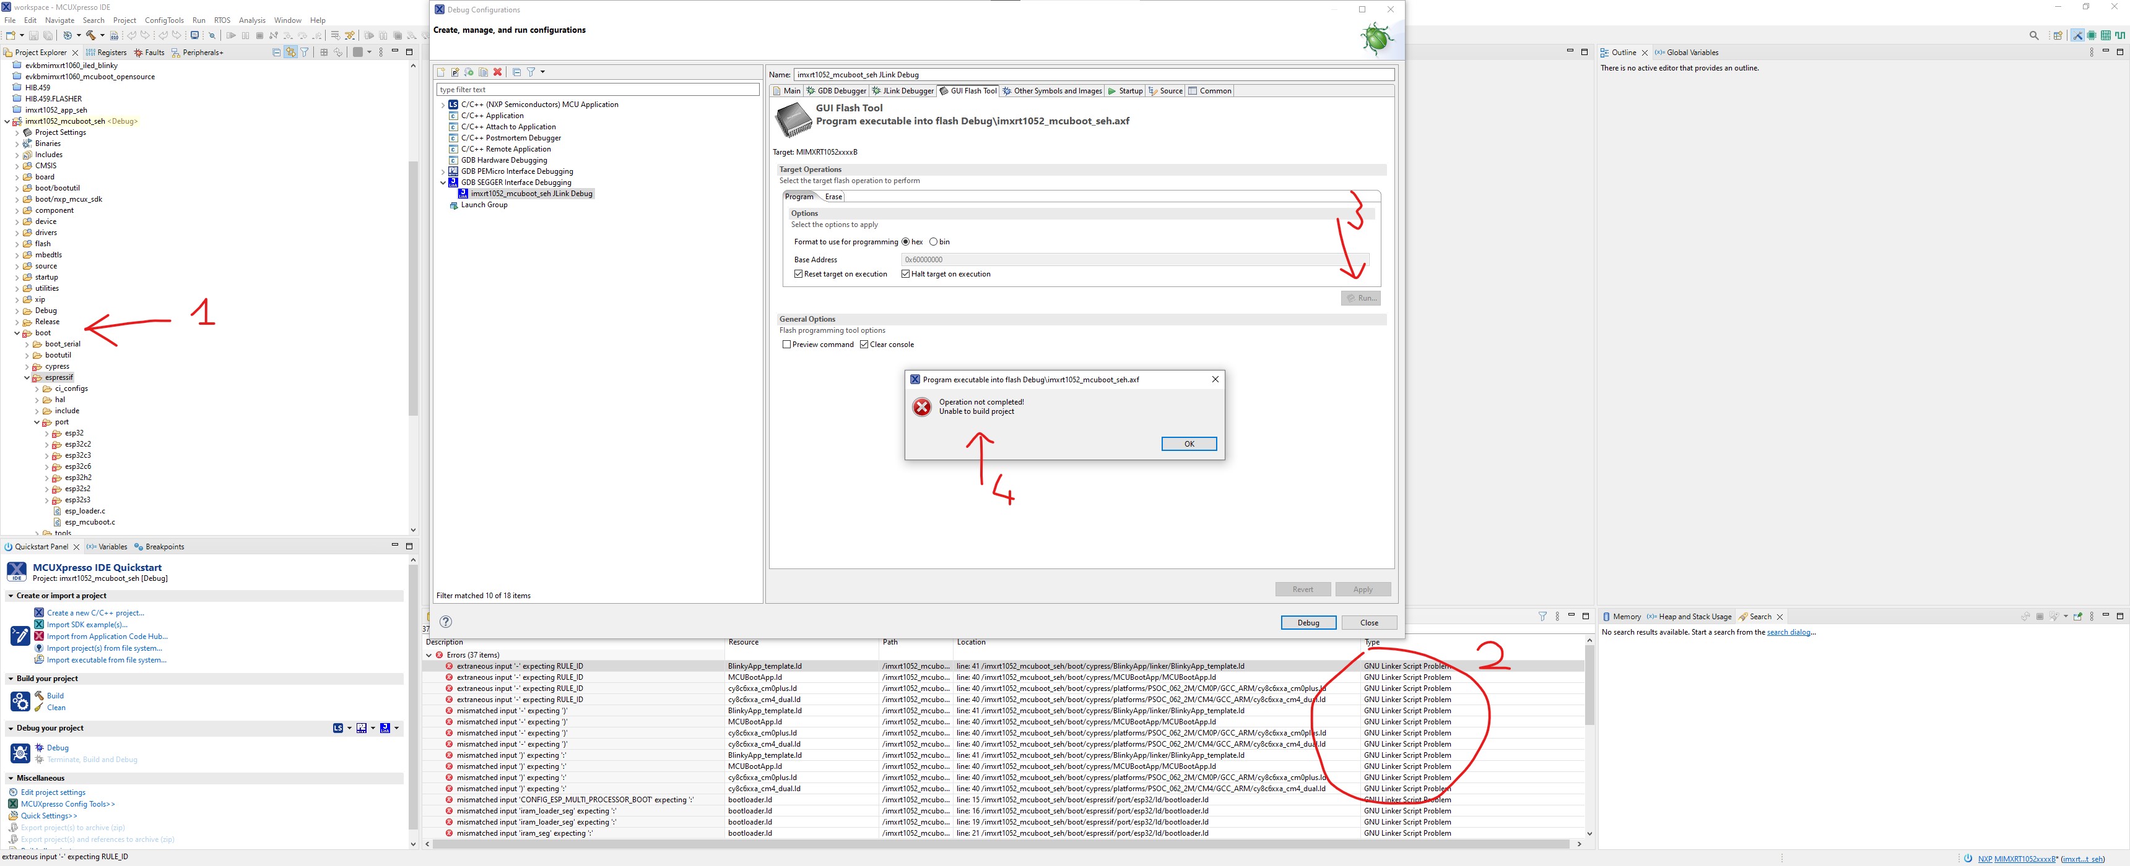
Task: Expand the esp32s3 tree node
Action: point(47,500)
